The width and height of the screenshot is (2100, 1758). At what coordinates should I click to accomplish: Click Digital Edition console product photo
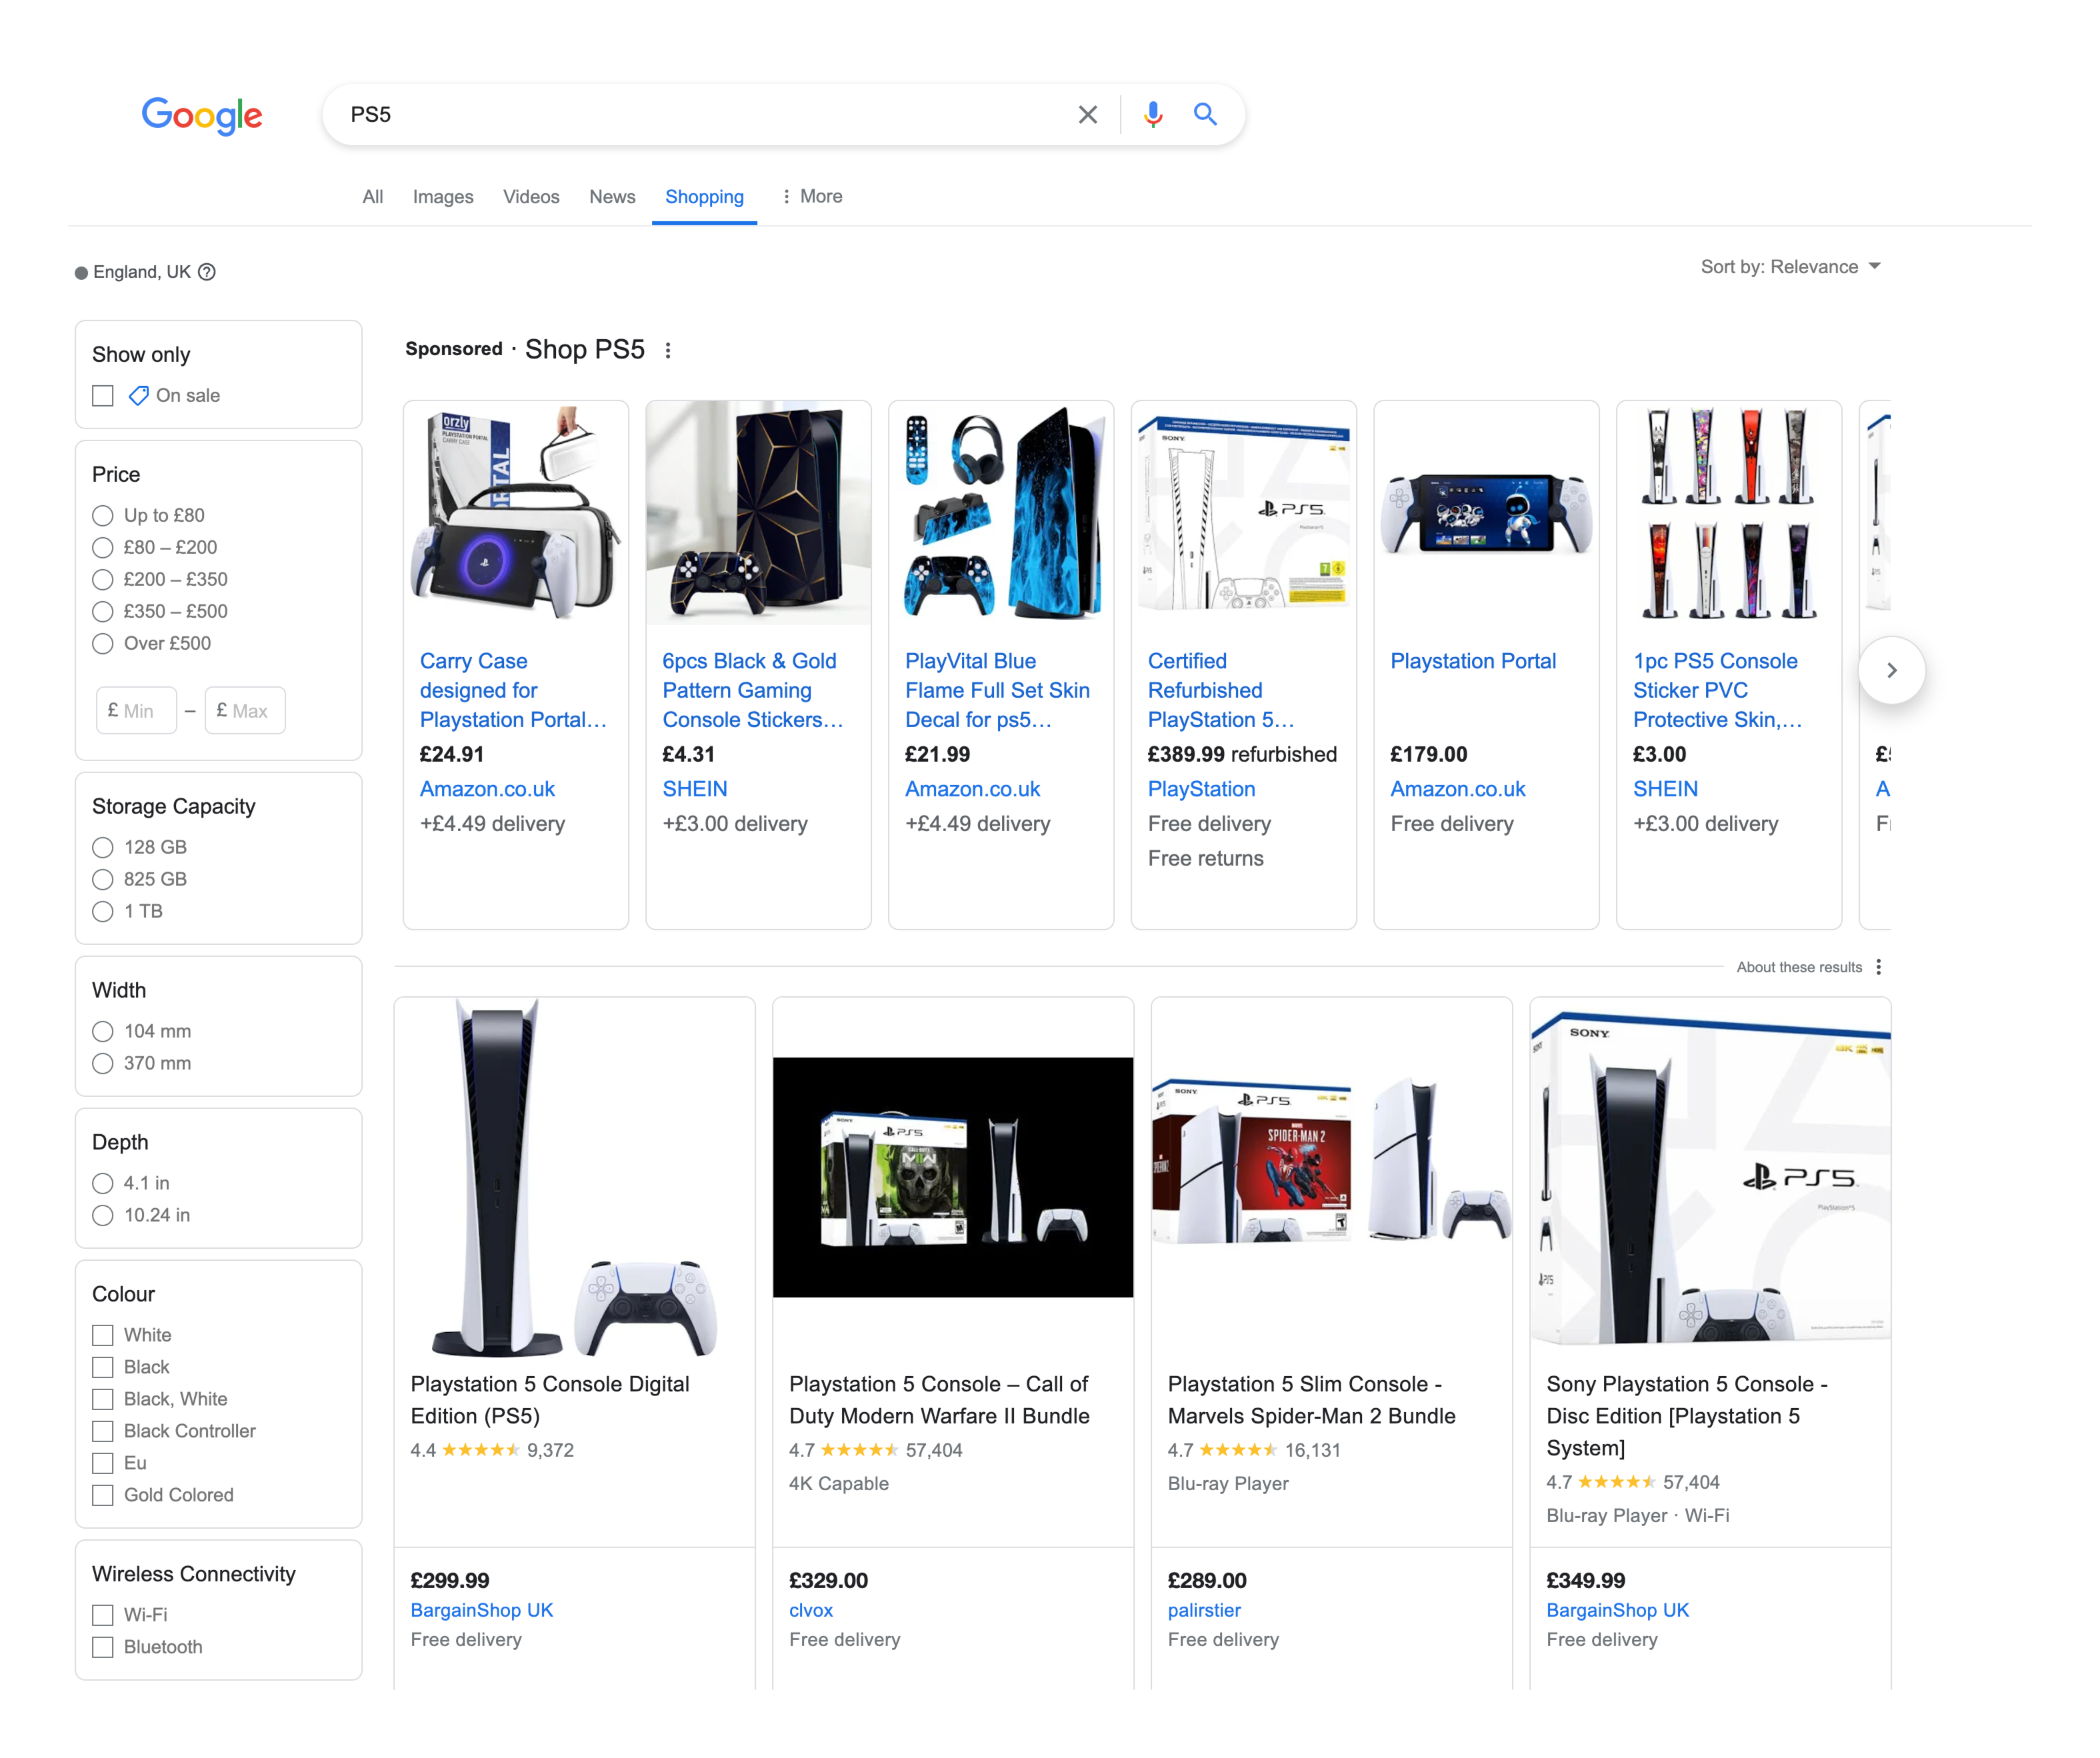click(574, 1178)
